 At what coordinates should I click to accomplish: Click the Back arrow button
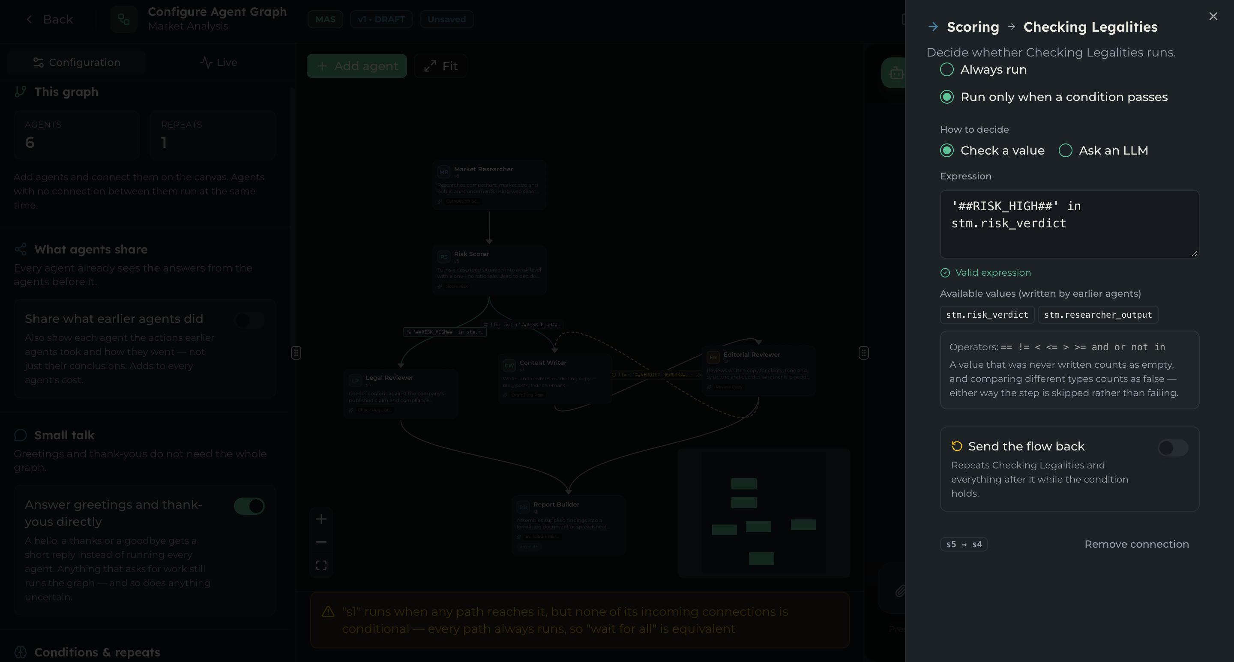49,19
